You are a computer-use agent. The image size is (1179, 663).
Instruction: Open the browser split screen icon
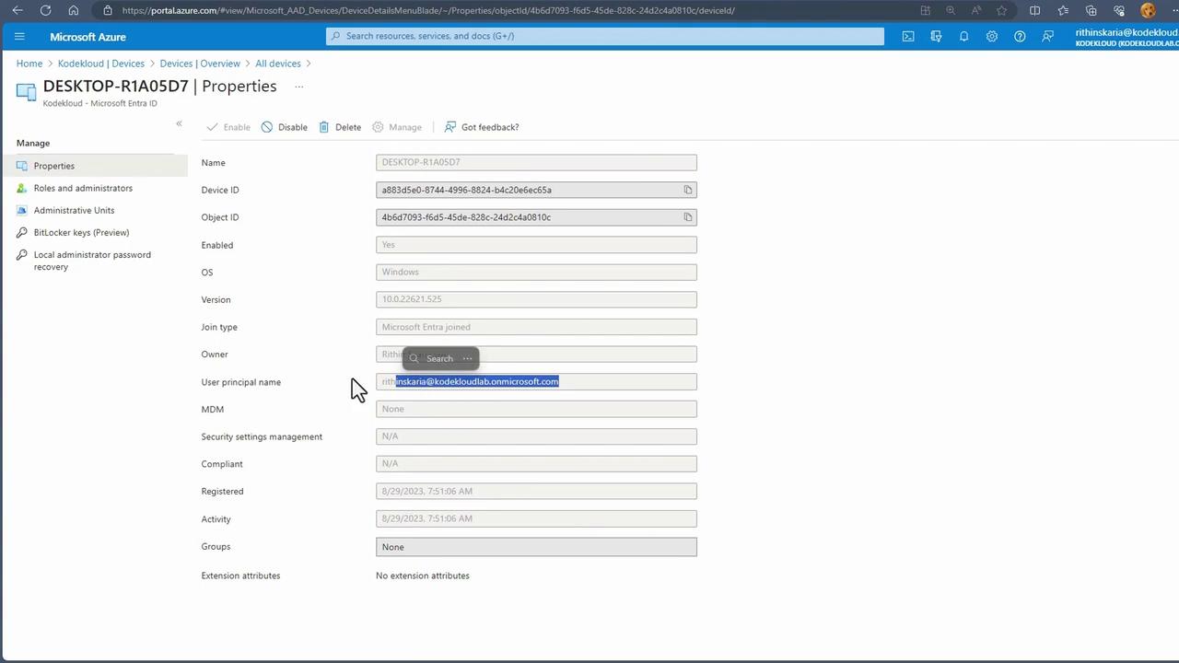click(1035, 10)
